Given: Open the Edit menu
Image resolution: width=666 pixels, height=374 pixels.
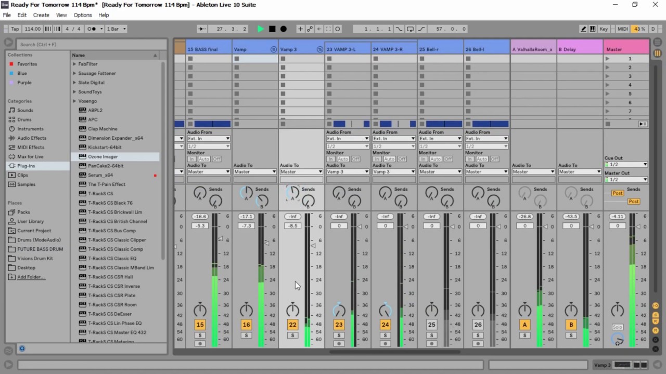Looking at the screenshot, I should click(22, 15).
